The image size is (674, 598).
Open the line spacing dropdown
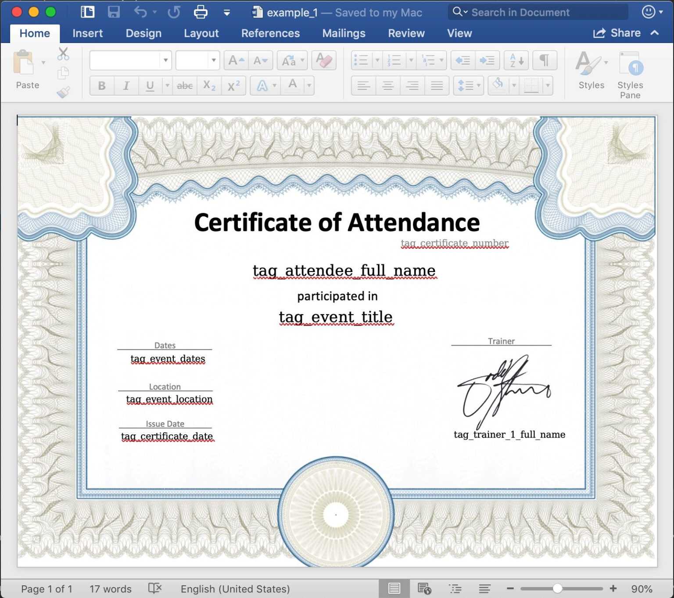pyautogui.click(x=479, y=86)
